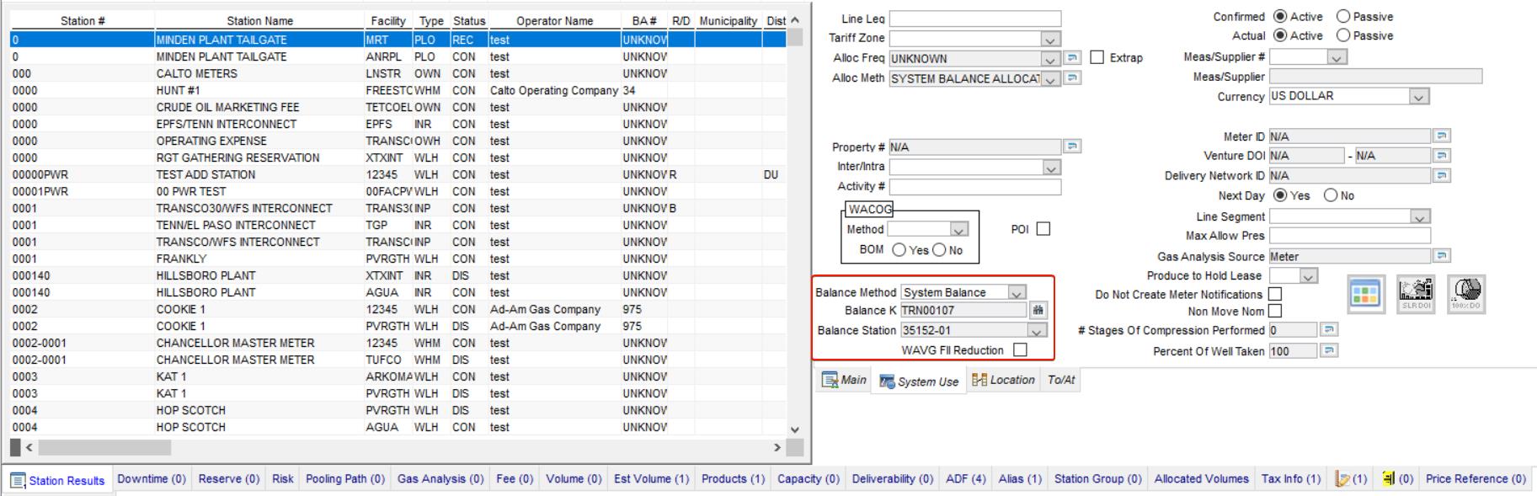The height and width of the screenshot is (496, 1537).
Task: Click the 100% DO icon button
Action: 1465,294
